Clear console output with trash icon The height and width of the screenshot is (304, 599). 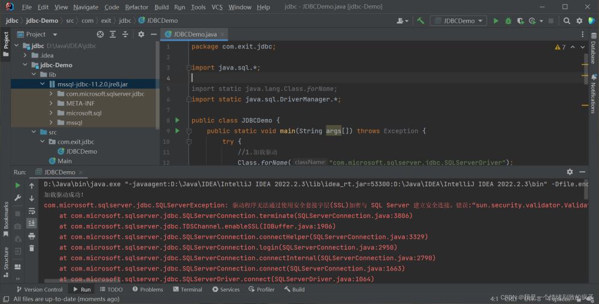coord(31,248)
